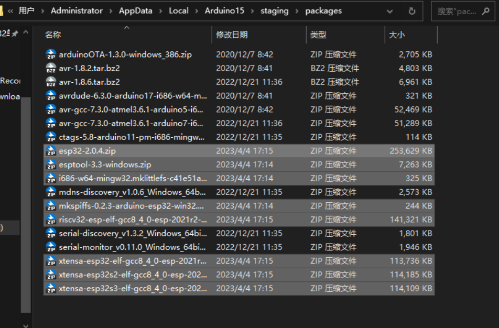Sort files by the 修改日期 column header
Image resolution: width=499 pixels, height=328 pixels.
tap(232, 35)
